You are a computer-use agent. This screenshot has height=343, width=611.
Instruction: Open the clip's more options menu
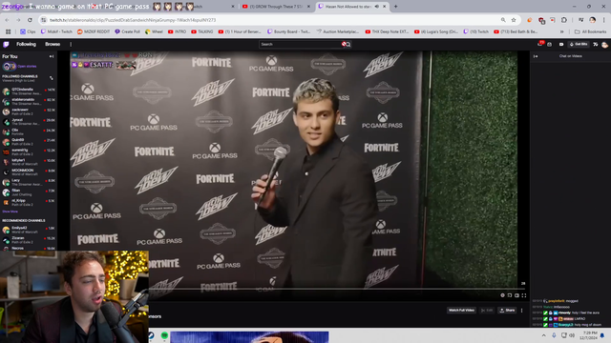522,311
